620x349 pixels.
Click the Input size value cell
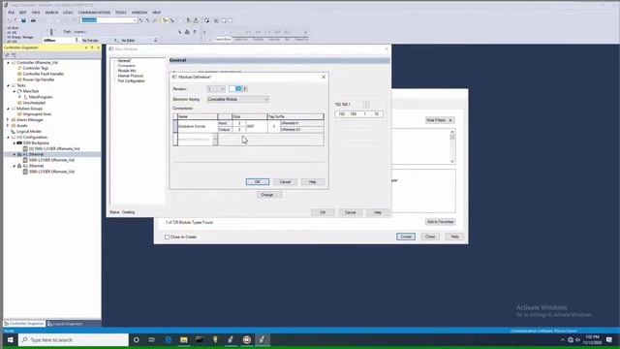pos(239,123)
